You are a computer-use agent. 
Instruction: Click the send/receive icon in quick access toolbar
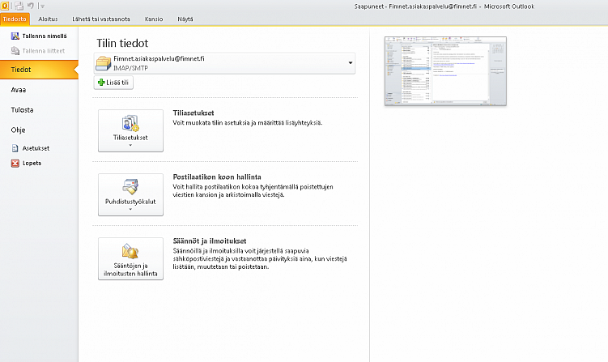pos(19,6)
